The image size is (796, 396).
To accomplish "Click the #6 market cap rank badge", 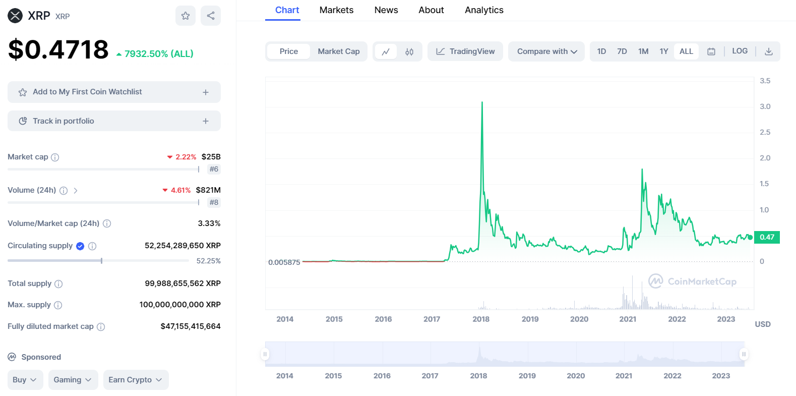I will [214, 169].
